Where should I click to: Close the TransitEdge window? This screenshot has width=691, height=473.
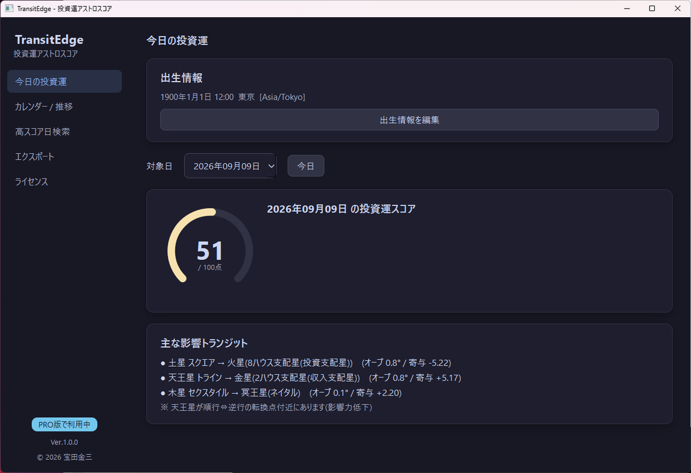pos(678,9)
